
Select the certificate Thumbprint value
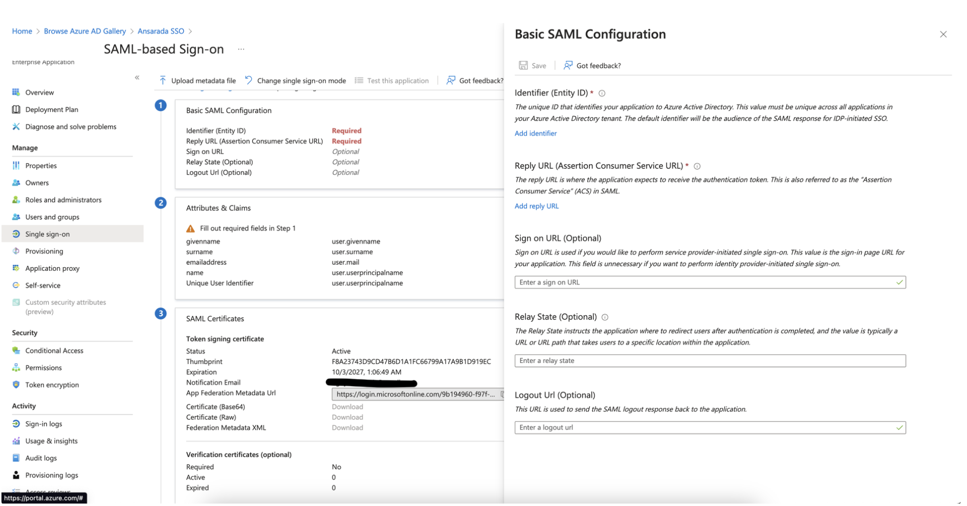pos(411,362)
